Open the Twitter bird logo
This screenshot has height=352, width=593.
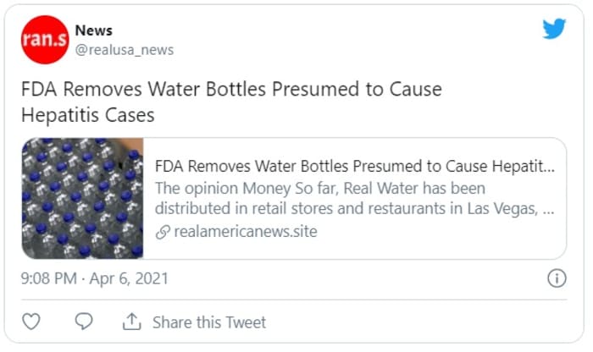554,29
